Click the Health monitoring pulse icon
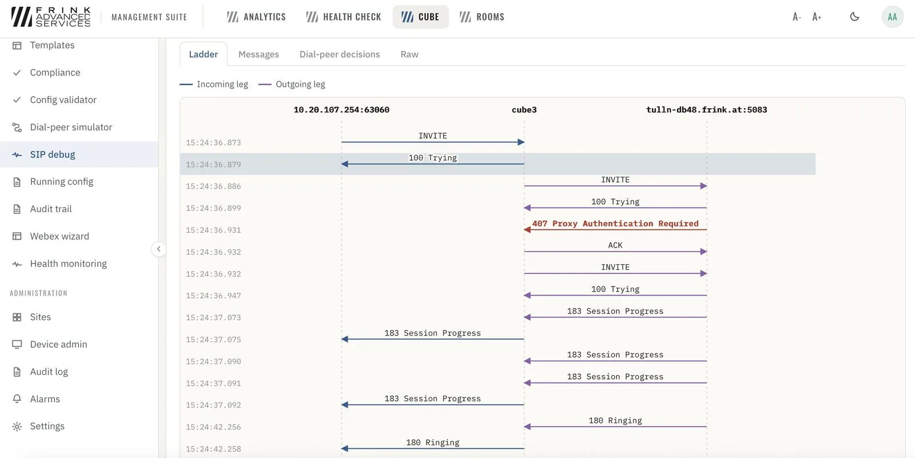This screenshot has width=915, height=458. [x=17, y=264]
